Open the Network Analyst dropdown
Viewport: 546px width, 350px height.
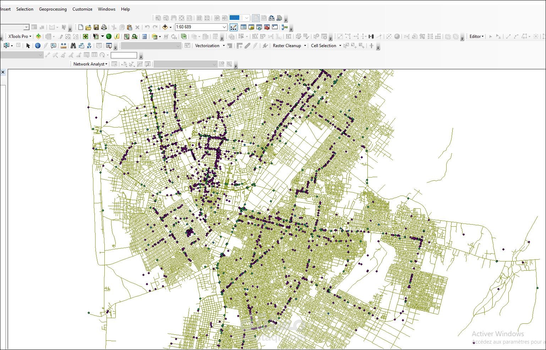pos(90,64)
